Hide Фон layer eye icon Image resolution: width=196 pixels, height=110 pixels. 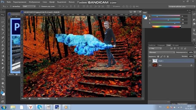pyautogui.click(x=150, y=65)
